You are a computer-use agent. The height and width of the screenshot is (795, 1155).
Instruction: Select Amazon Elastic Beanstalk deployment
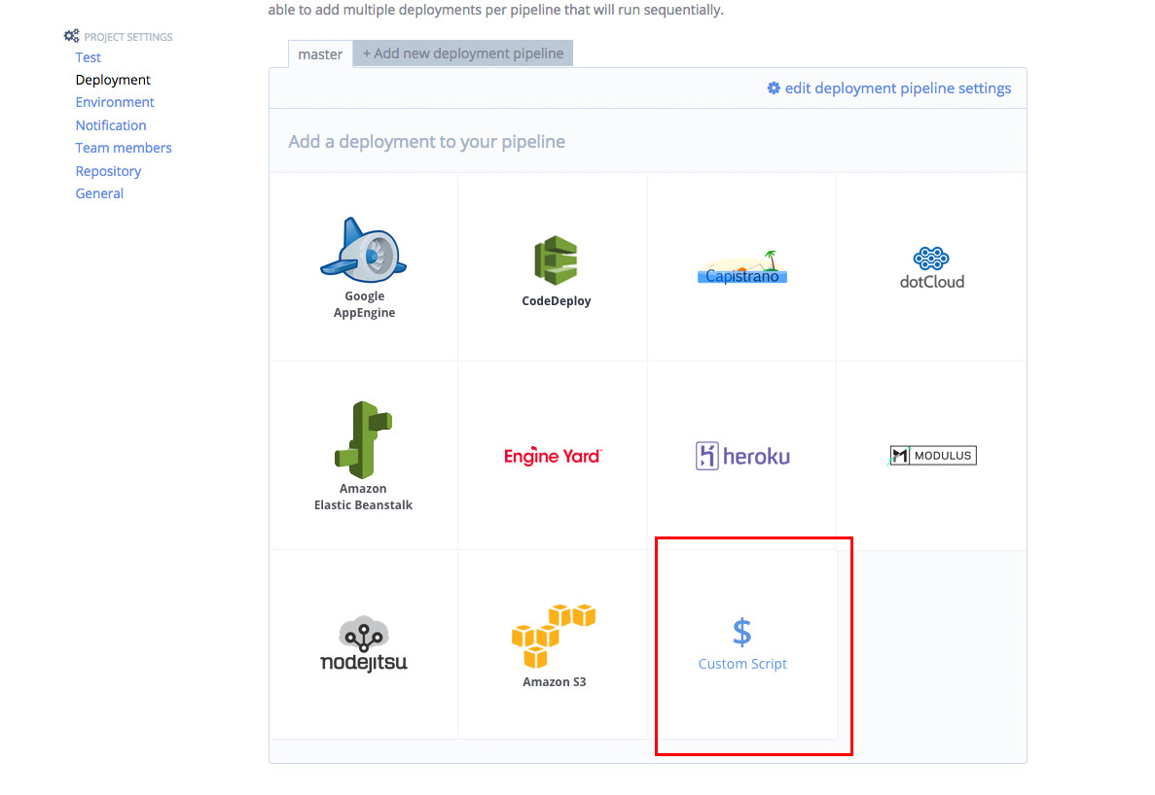pyautogui.click(x=363, y=449)
